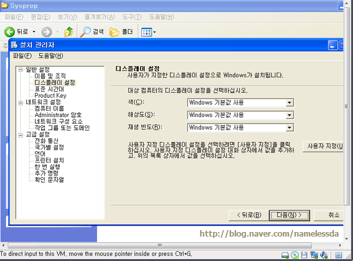
Task: Open Sysprep 도움말(H) menu
Action: click(161, 17)
